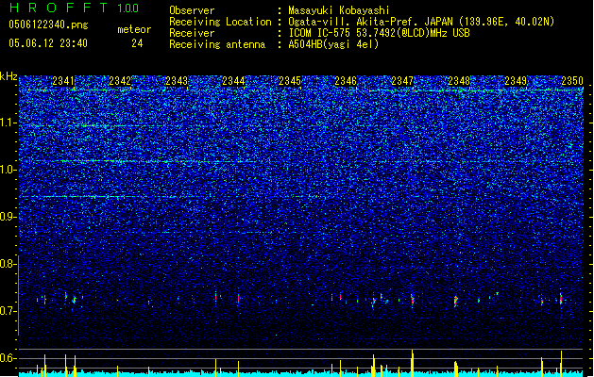Click the 2341 time marker
This screenshot has height=377, width=594.
63,81
